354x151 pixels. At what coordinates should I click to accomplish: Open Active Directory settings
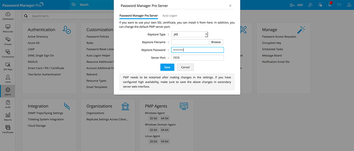[x=38, y=37]
